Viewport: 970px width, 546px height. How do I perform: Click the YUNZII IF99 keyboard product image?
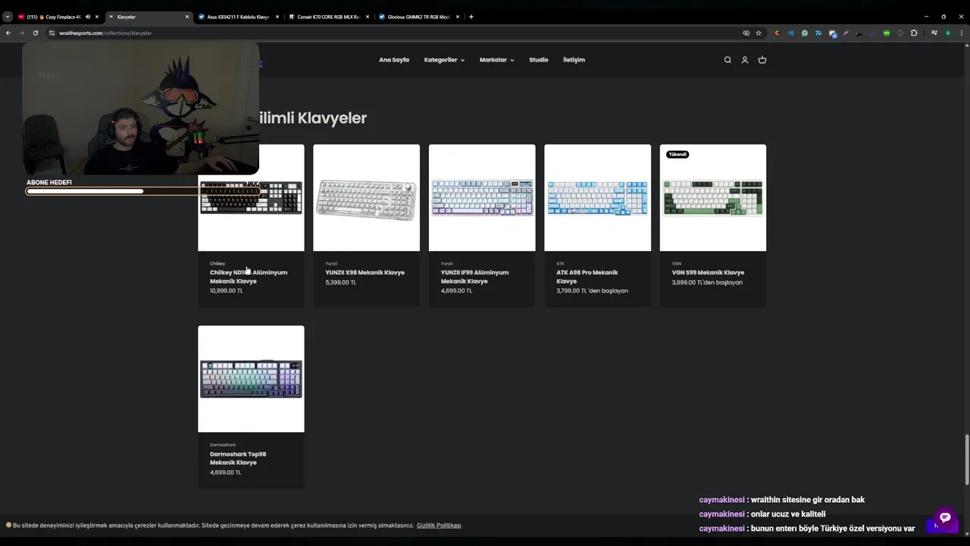pyautogui.click(x=482, y=197)
